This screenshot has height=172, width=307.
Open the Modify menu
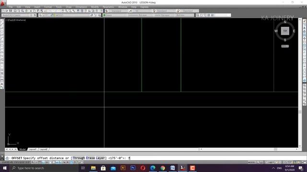(x=95, y=7)
